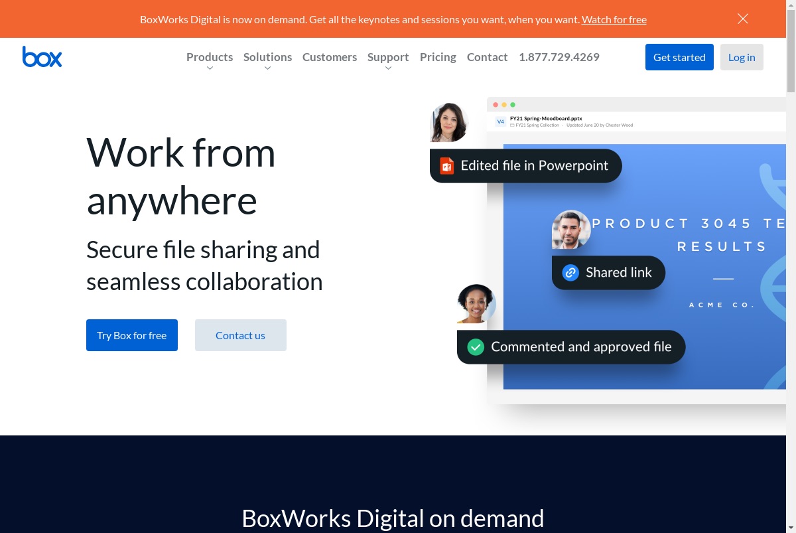Click the PowerPoint icon in Edited file badge
This screenshot has height=533, width=796.
(x=447, y=166)
